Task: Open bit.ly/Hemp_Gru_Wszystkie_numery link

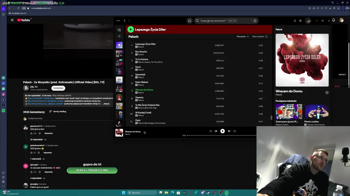Action: [x=45, y=101]
